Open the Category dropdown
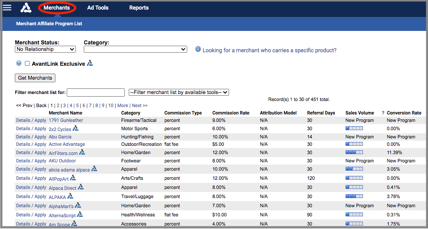This screenshot has width=428, height=229. (135, 49)
